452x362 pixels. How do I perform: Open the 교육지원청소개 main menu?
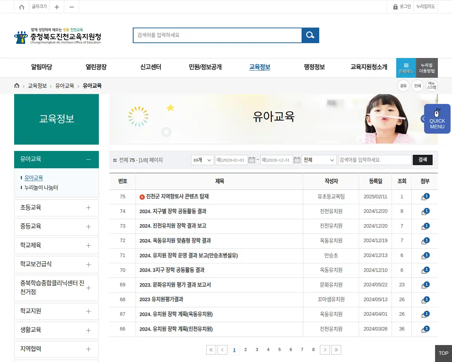pyautogui.click(x=369, y=67)
